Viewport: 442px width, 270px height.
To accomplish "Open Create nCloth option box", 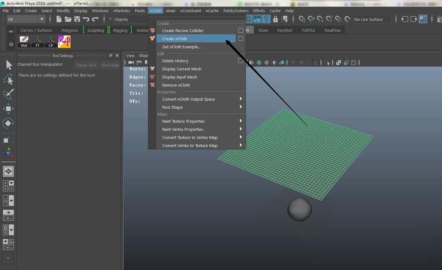I will [x=241, y=38].
